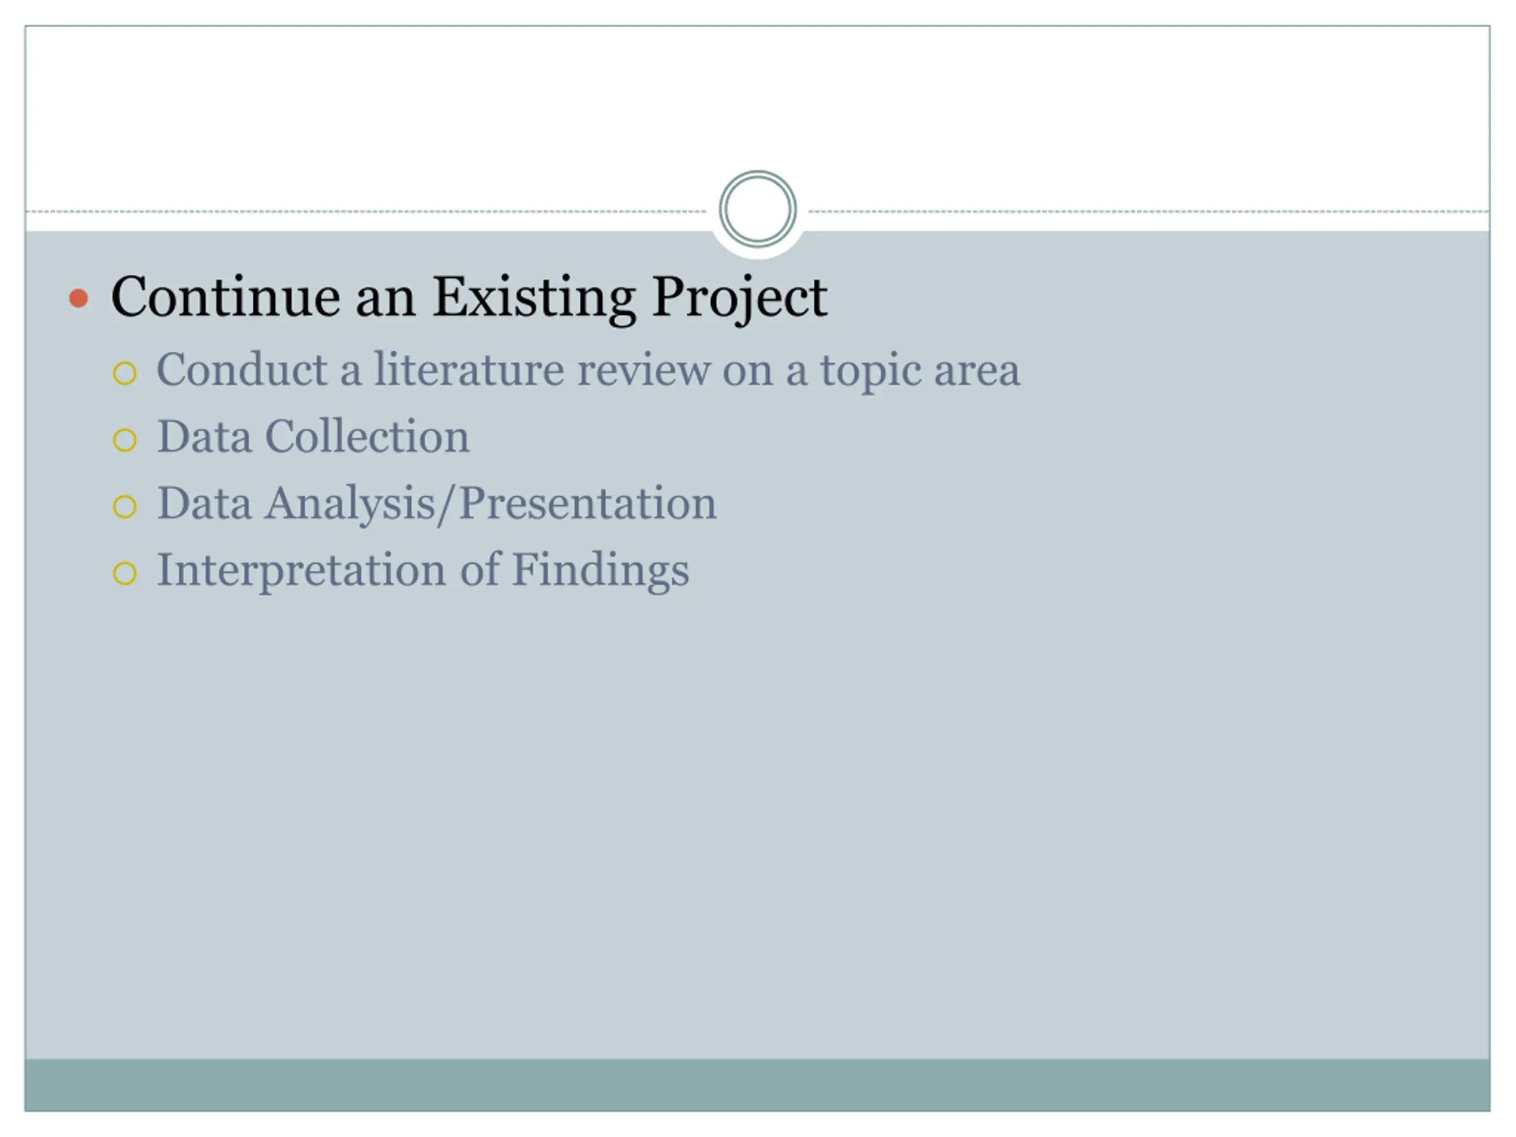Image resolution: width=1516 pixels, height=1137 pixels.
Task: Click the word "literature" in the first sub-bullet
Action: 469,370
